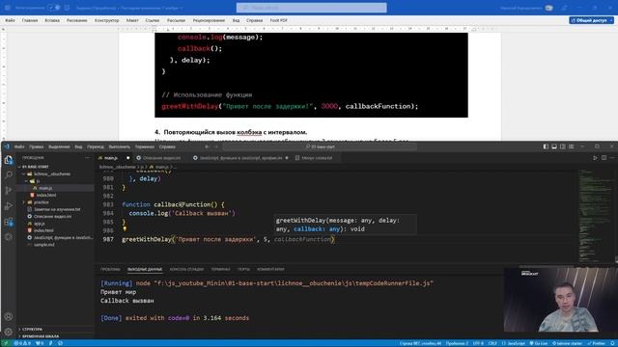This screenshot has width=618, height=347.
Task: Switch to the Описание видео editor tab
Action: point(161,158)
